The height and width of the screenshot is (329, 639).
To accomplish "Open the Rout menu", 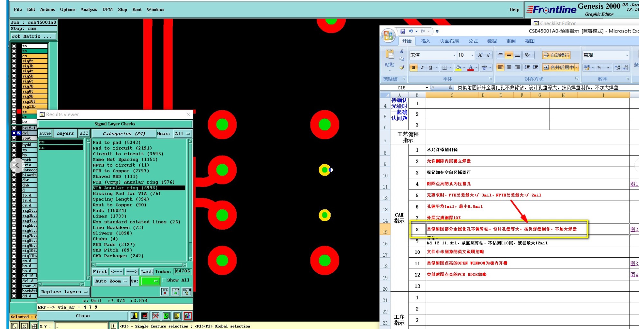I will (x=137, y=10).
